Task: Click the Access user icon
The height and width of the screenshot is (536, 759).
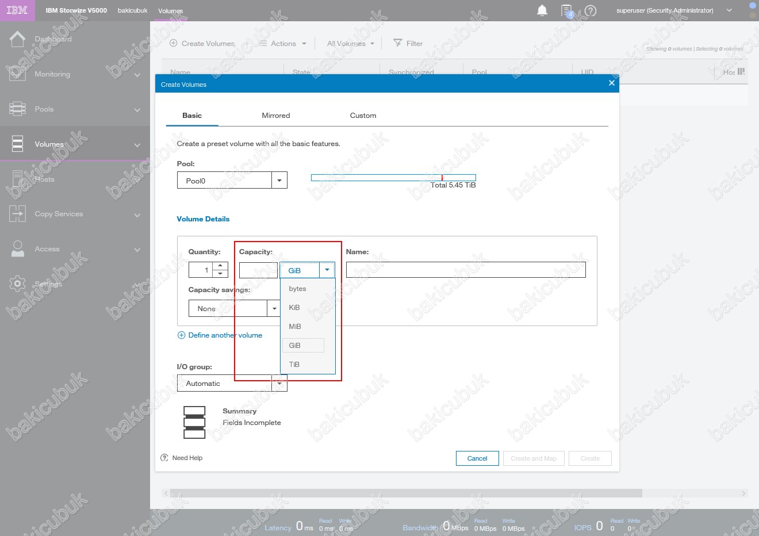Action: [x=17, y=248]
